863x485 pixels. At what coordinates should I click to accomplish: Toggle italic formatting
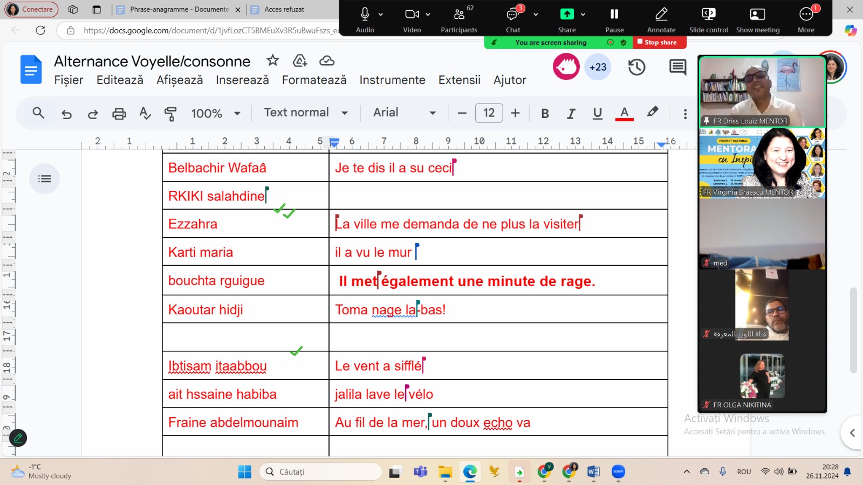(571, 113)
